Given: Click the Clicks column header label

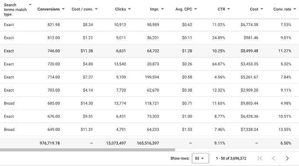Looking at the screenshot, I should [x=120, y=9].
